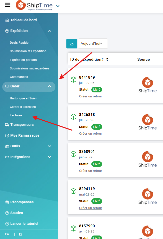This screenshot has width=163, height=239.
Task: Open Soumission et Expédition
Action: (x=28, y=51)
